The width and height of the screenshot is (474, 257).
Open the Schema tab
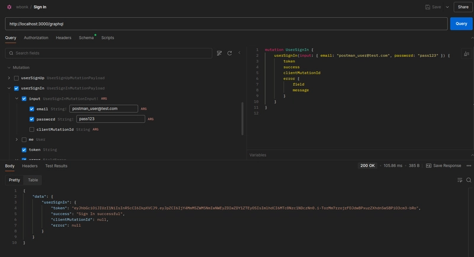coord(86,38)
